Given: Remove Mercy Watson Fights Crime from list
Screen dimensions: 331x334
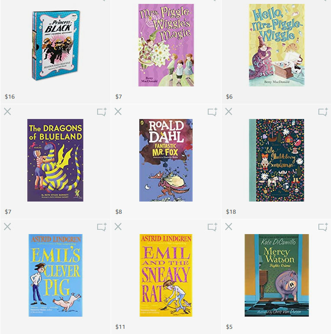Looking at the screenshot, I should coord(229,227).
